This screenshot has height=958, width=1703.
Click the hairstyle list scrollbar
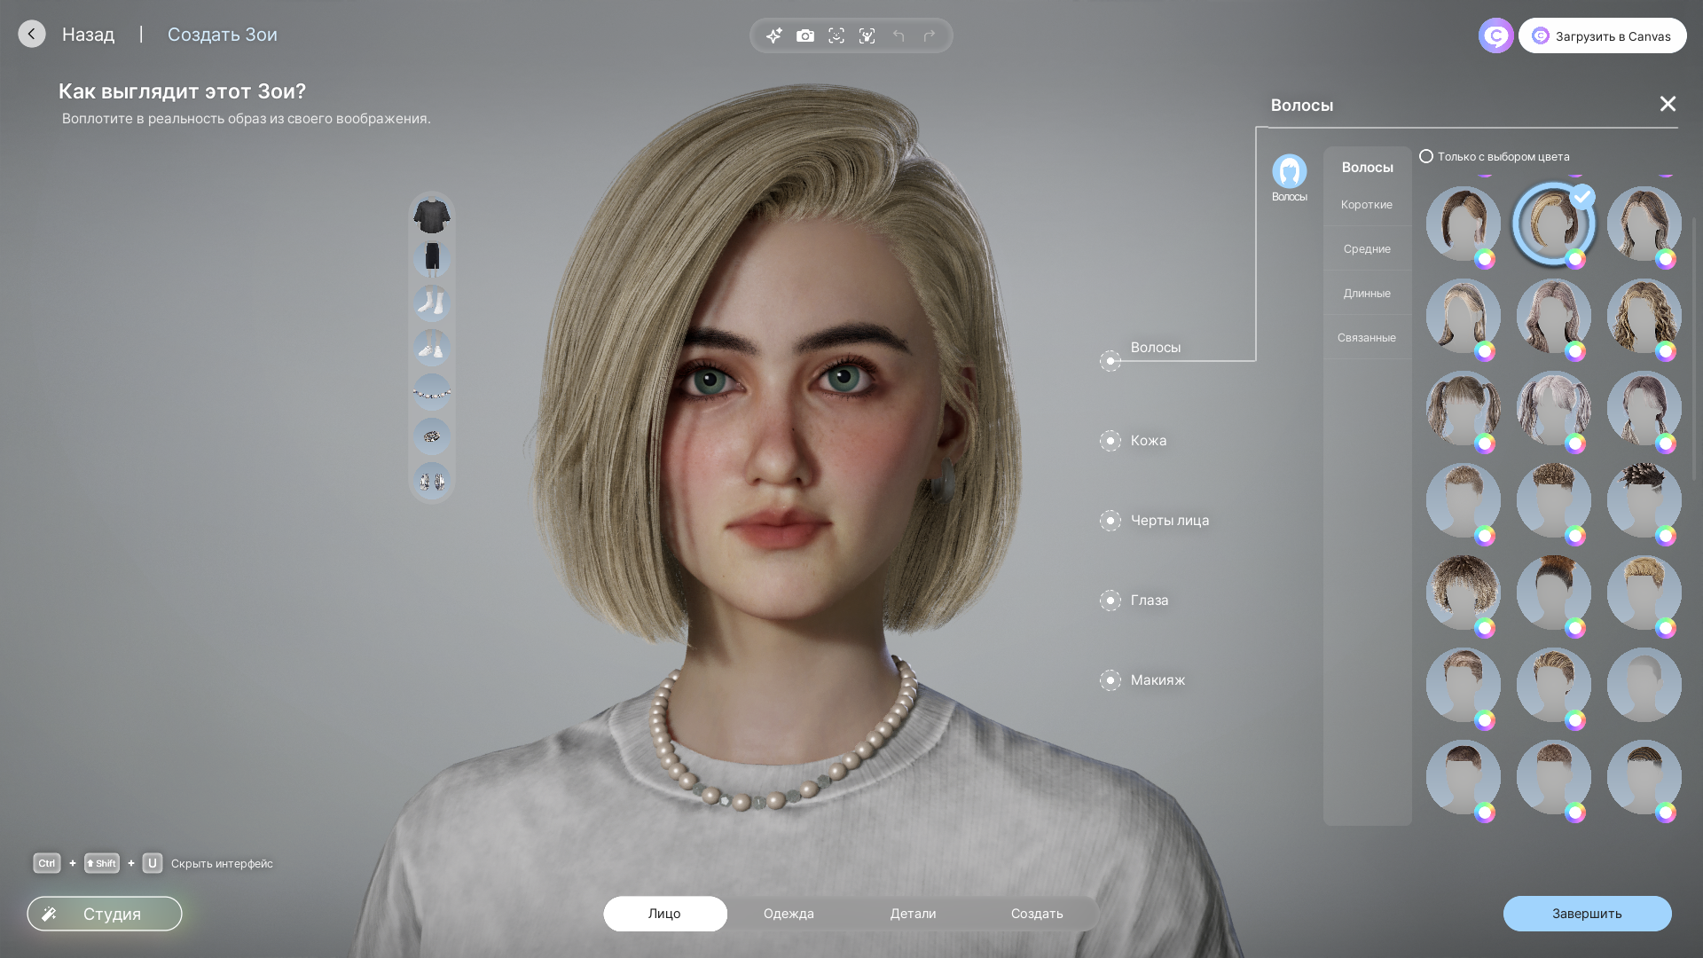(1694, 349)
